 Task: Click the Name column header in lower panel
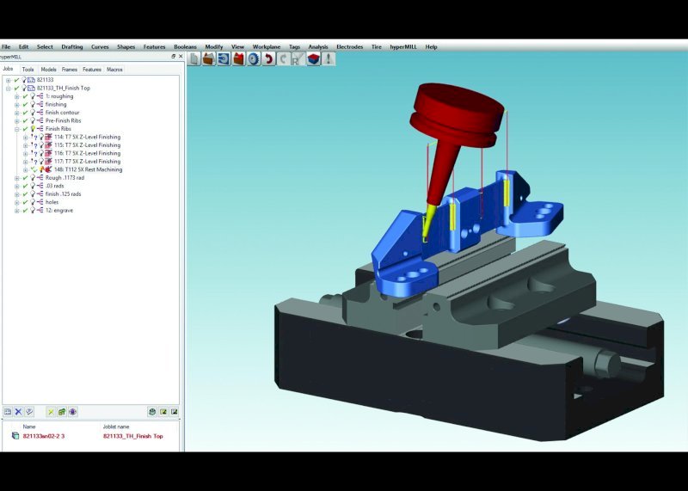click(x=29, y=427)
